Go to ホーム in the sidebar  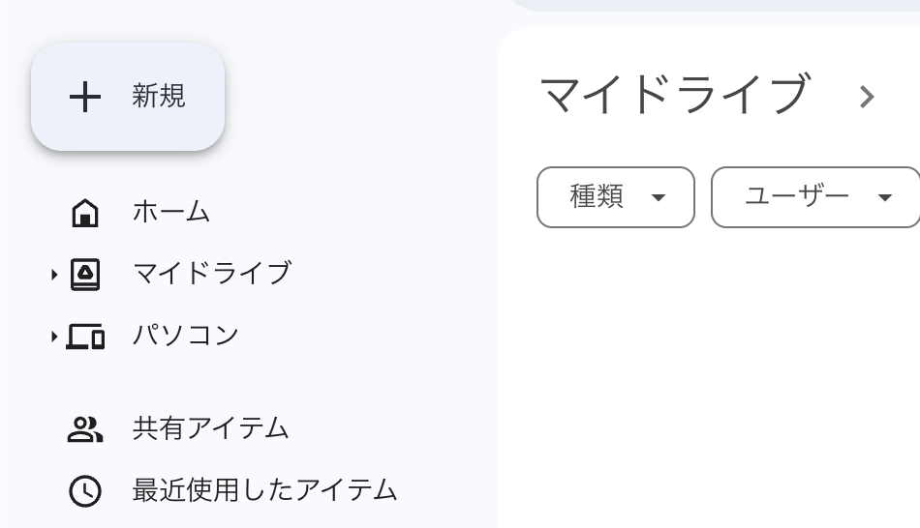(x=170, y=212)
